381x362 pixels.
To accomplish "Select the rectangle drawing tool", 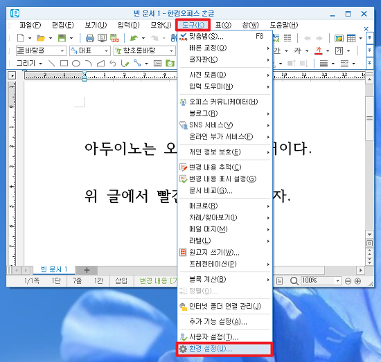I will click(64, 64).
